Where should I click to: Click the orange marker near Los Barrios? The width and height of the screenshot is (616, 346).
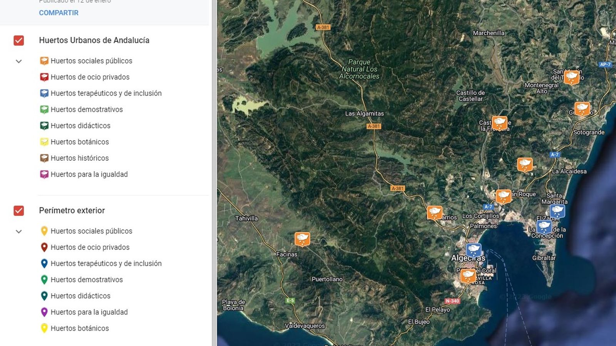coord(435,212)
